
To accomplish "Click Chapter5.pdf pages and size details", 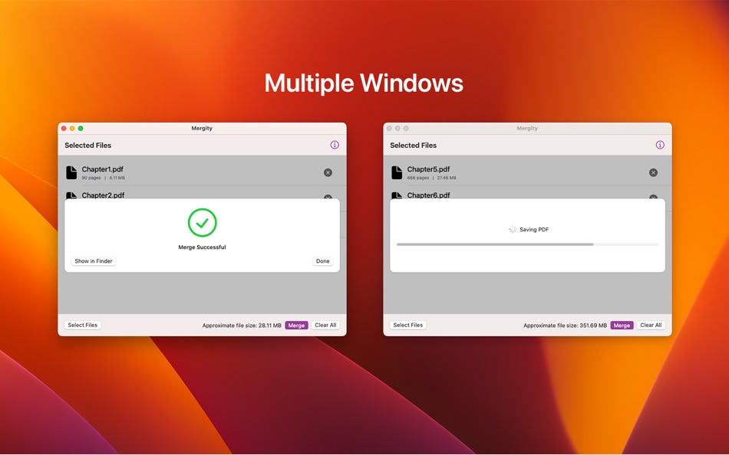I will click(431, 178).
